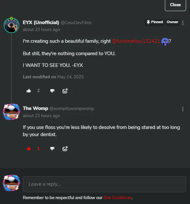Open the @wompitywompwomp username
This screenshot has width=190, height=204.
pyautogui.click(x=71, y=108)
